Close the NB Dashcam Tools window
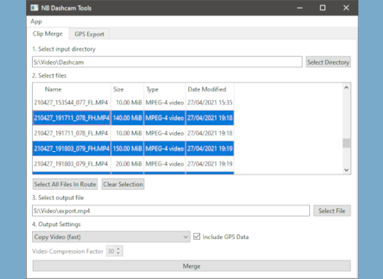Image resolution: width=383 pixels, height=279 pixels. (x=346, y=7)
